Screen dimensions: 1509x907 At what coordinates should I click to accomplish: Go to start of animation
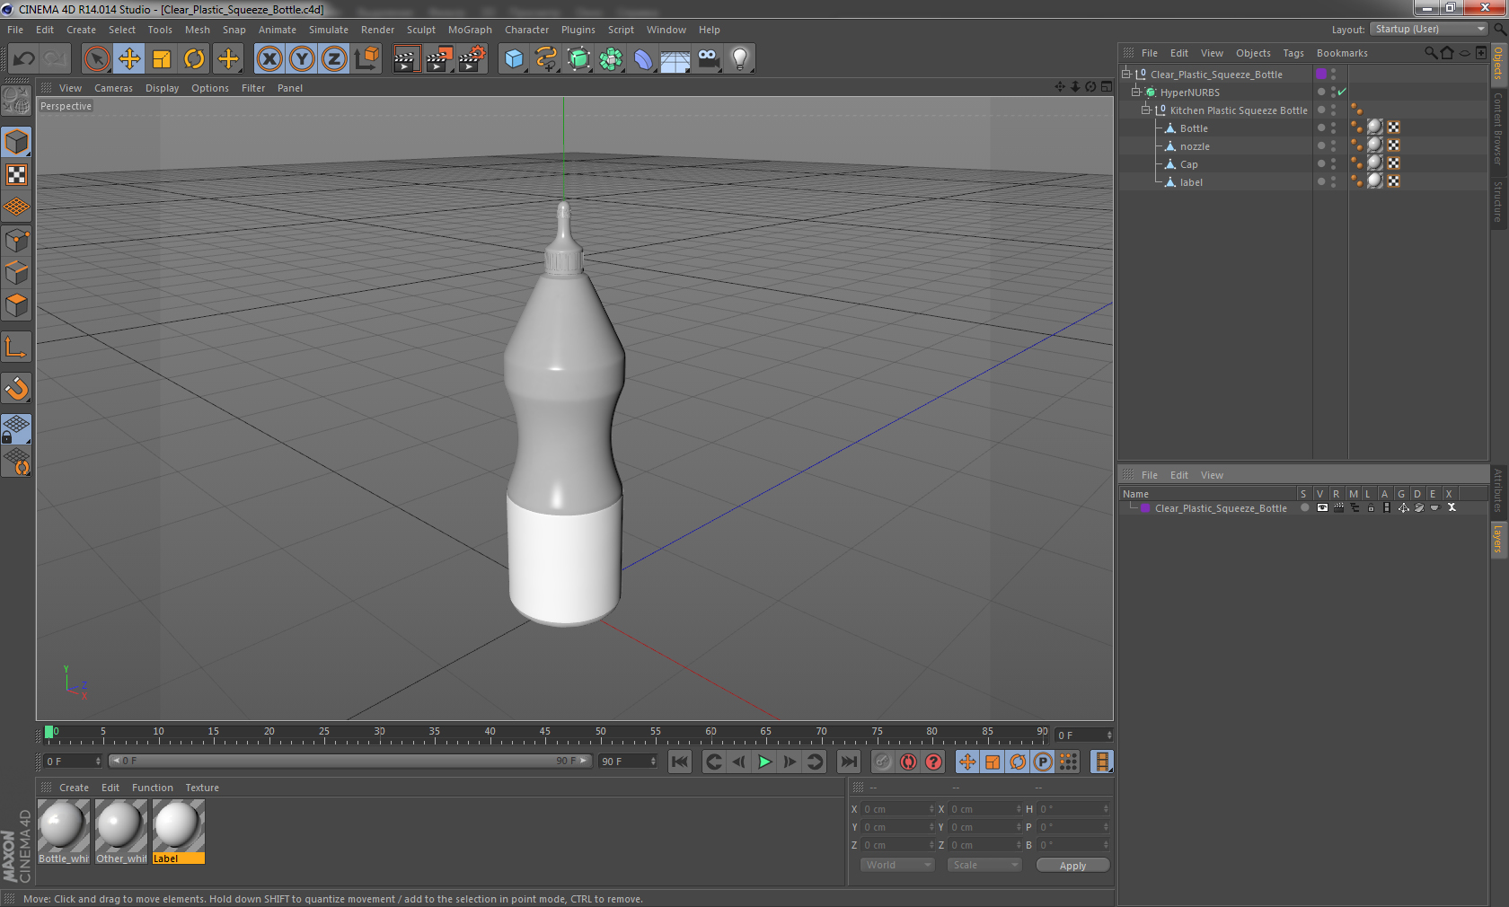(680, 762)
